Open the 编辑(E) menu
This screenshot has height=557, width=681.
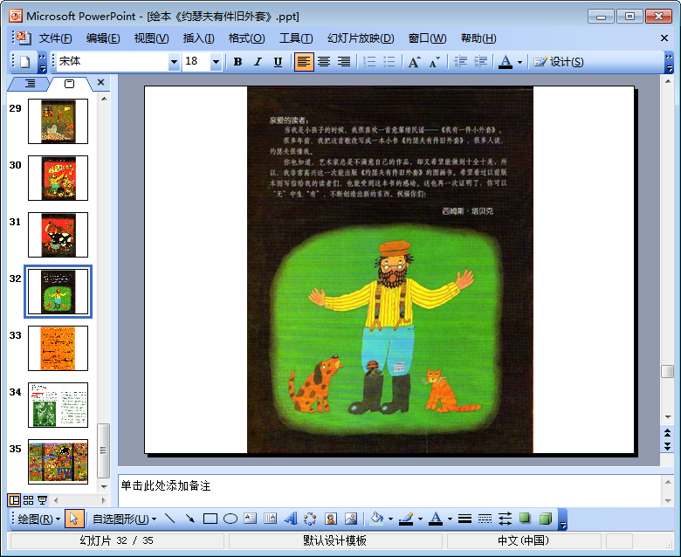click(103, 38)
